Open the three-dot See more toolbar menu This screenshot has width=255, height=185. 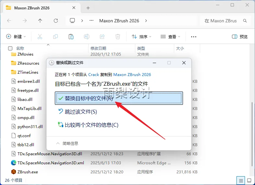194,37
